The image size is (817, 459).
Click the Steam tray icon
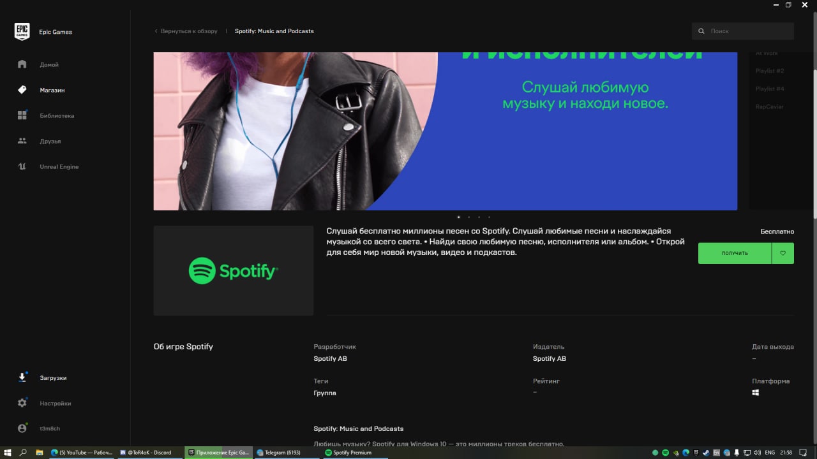tap(706, 453)
